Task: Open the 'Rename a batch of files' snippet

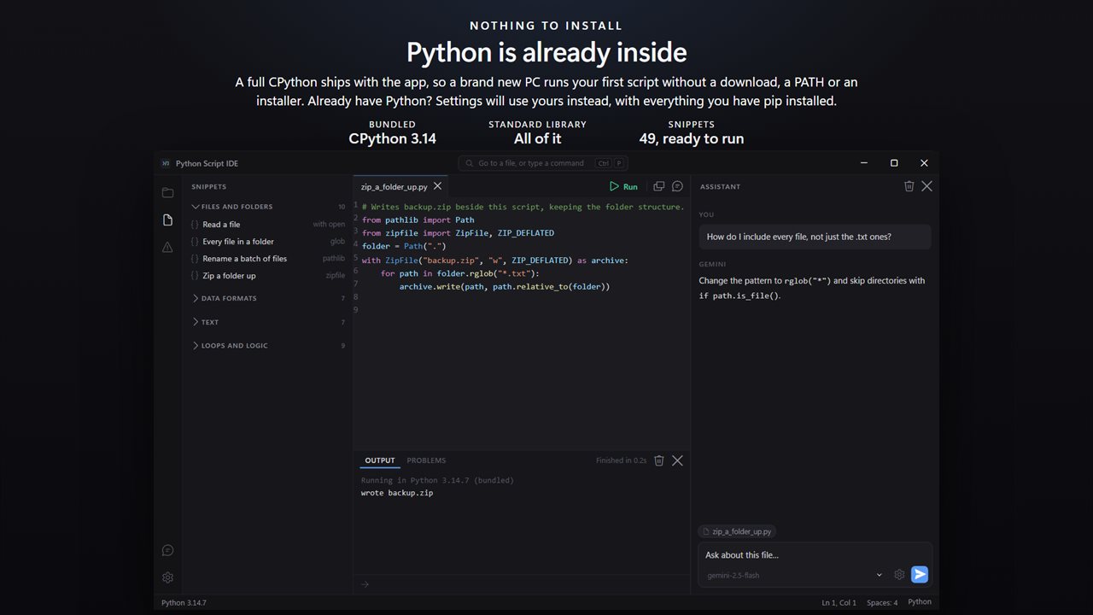Action: (268, 259)
